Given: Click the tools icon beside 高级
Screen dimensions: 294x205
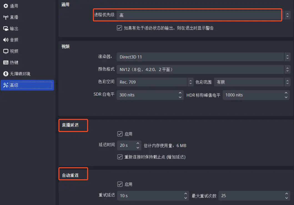Looking at the screenshot, I should tap(6, 85).
